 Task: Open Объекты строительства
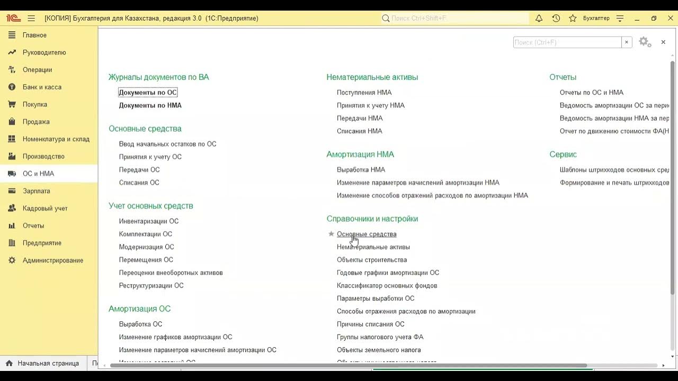coord(372,260)
